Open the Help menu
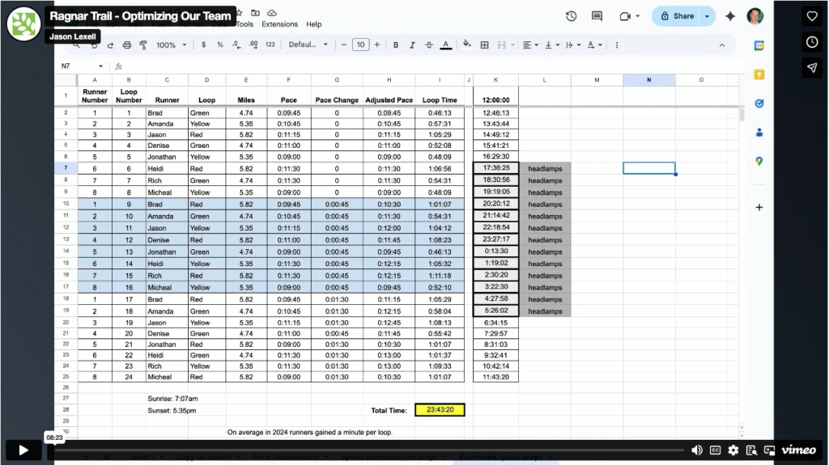 (313, 24)
